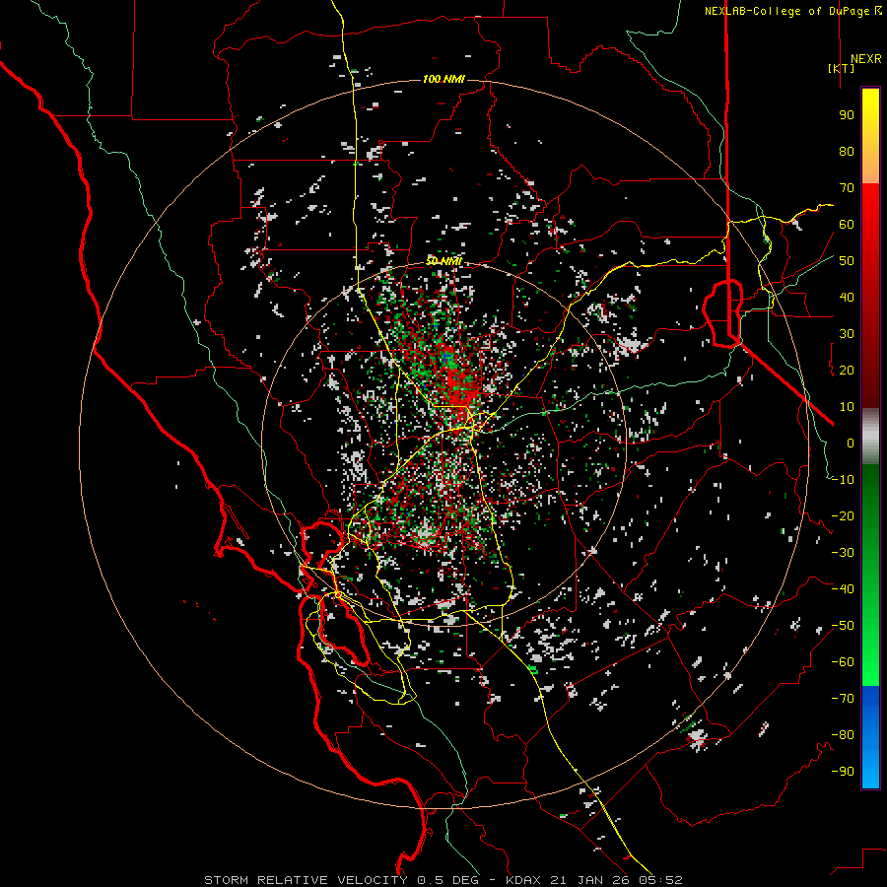Click the Storm Relative Velocity KDAX caption
Viewport: 887px width, 887px height.
443,880
